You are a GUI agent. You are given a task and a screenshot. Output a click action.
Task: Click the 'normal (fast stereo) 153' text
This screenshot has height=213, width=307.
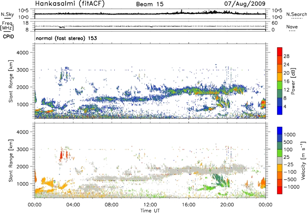66,38
